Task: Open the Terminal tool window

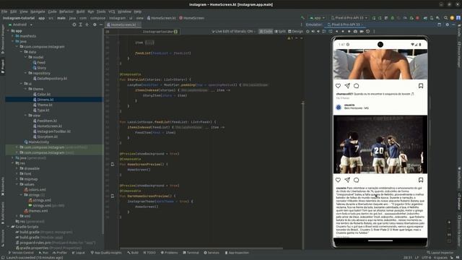Action: (191, 253)
